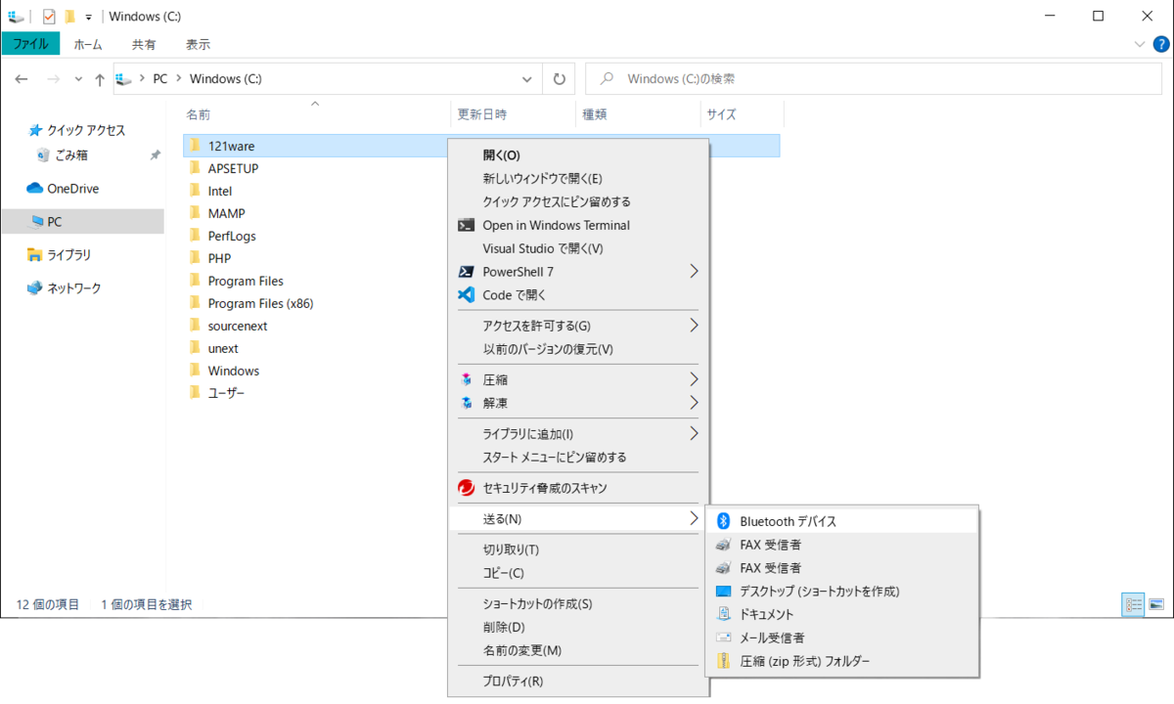Click the search Windows (C:) box
Screen dimensions: 1174x704
coord(876,79)
